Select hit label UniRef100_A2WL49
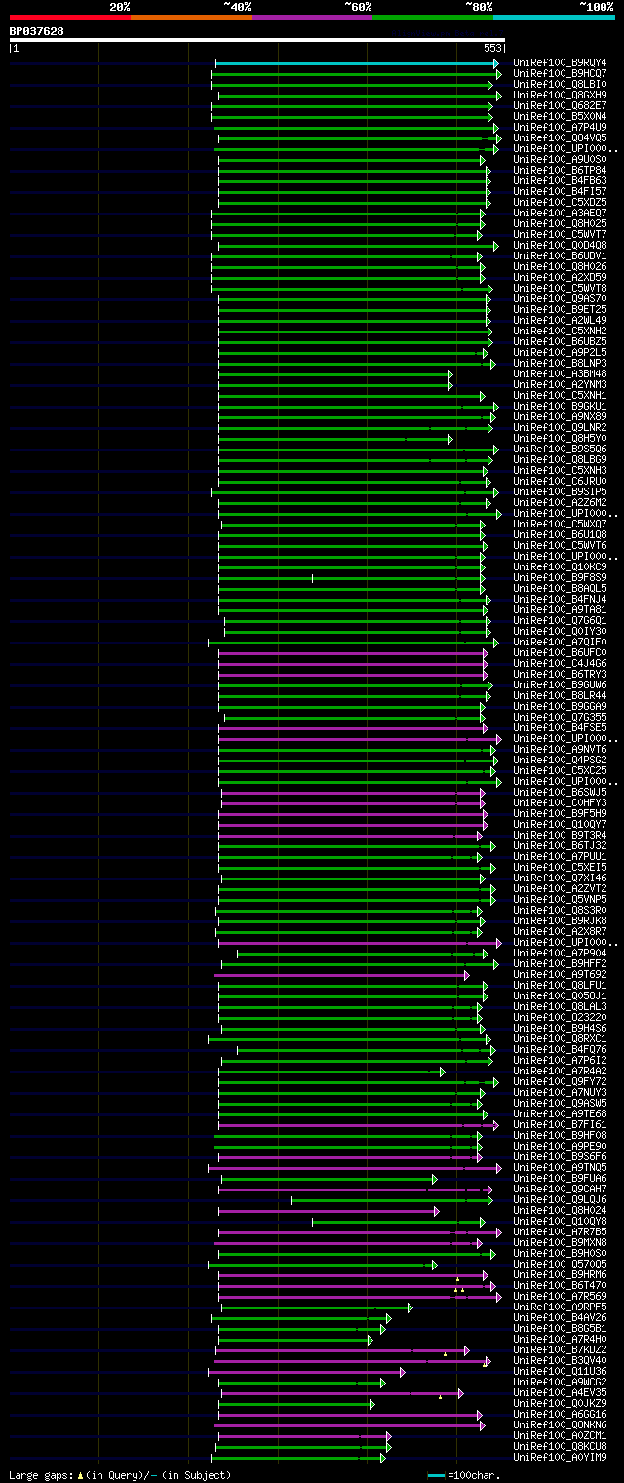 click(x=560, y=320)
